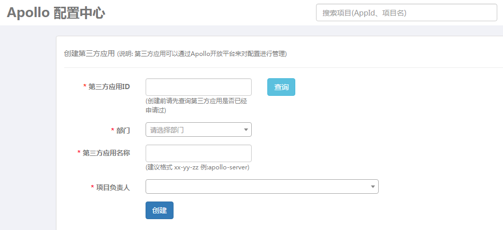Click the 第三方应用ID field label
503x230 pixels.
[x=109, y=87]
